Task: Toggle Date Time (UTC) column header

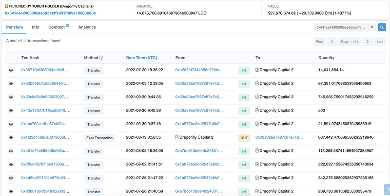Action: [141, 58]
